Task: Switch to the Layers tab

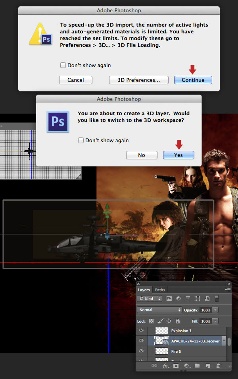Action: [x=144, y=290]
